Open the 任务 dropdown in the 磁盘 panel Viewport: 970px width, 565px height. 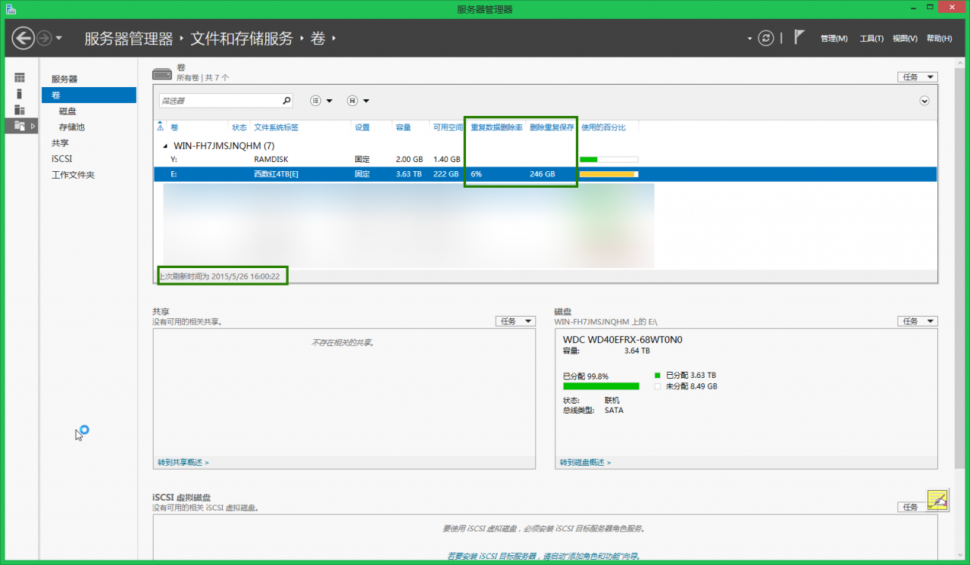pos(917,320)
